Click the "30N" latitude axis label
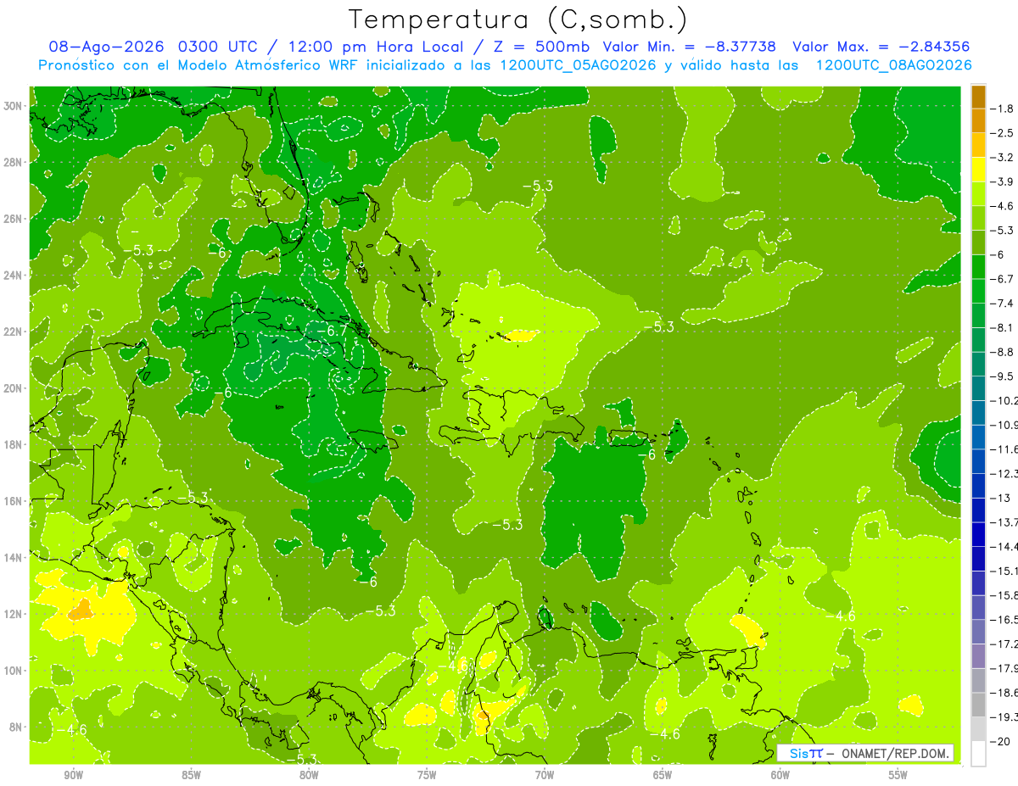This screenshot has width=1018, height=786. 14,106
